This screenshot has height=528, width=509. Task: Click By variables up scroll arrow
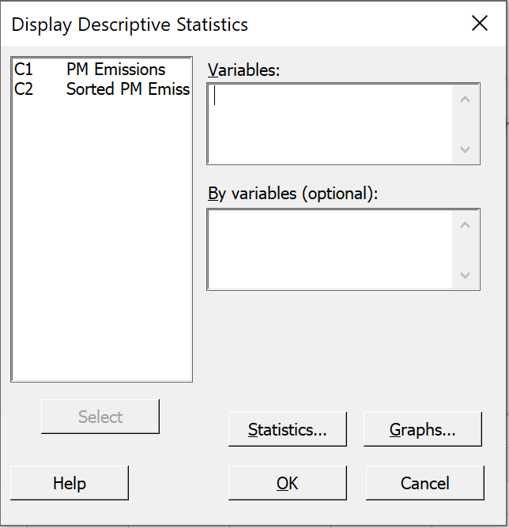(465, 225)
